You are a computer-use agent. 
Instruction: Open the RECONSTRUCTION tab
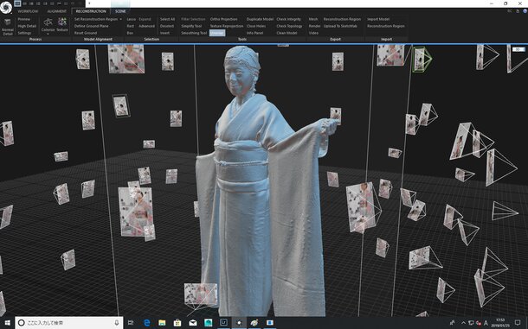91,11
